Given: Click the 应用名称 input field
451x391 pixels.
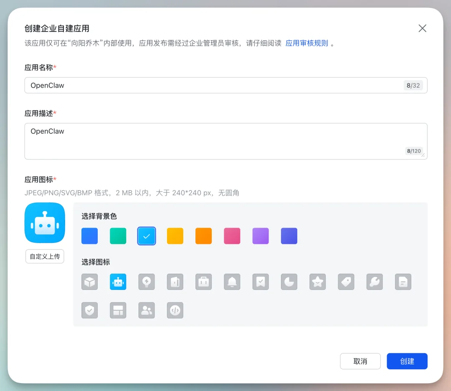Looking at the screenshot, I should 225,85.
